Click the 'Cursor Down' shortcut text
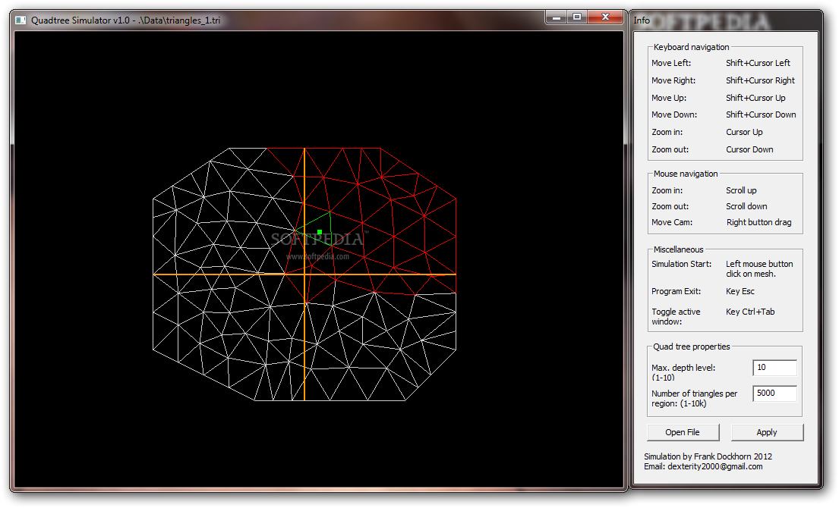Image resolution: width=839 pixels, height=508 pixels. click(x=749, y=150)
